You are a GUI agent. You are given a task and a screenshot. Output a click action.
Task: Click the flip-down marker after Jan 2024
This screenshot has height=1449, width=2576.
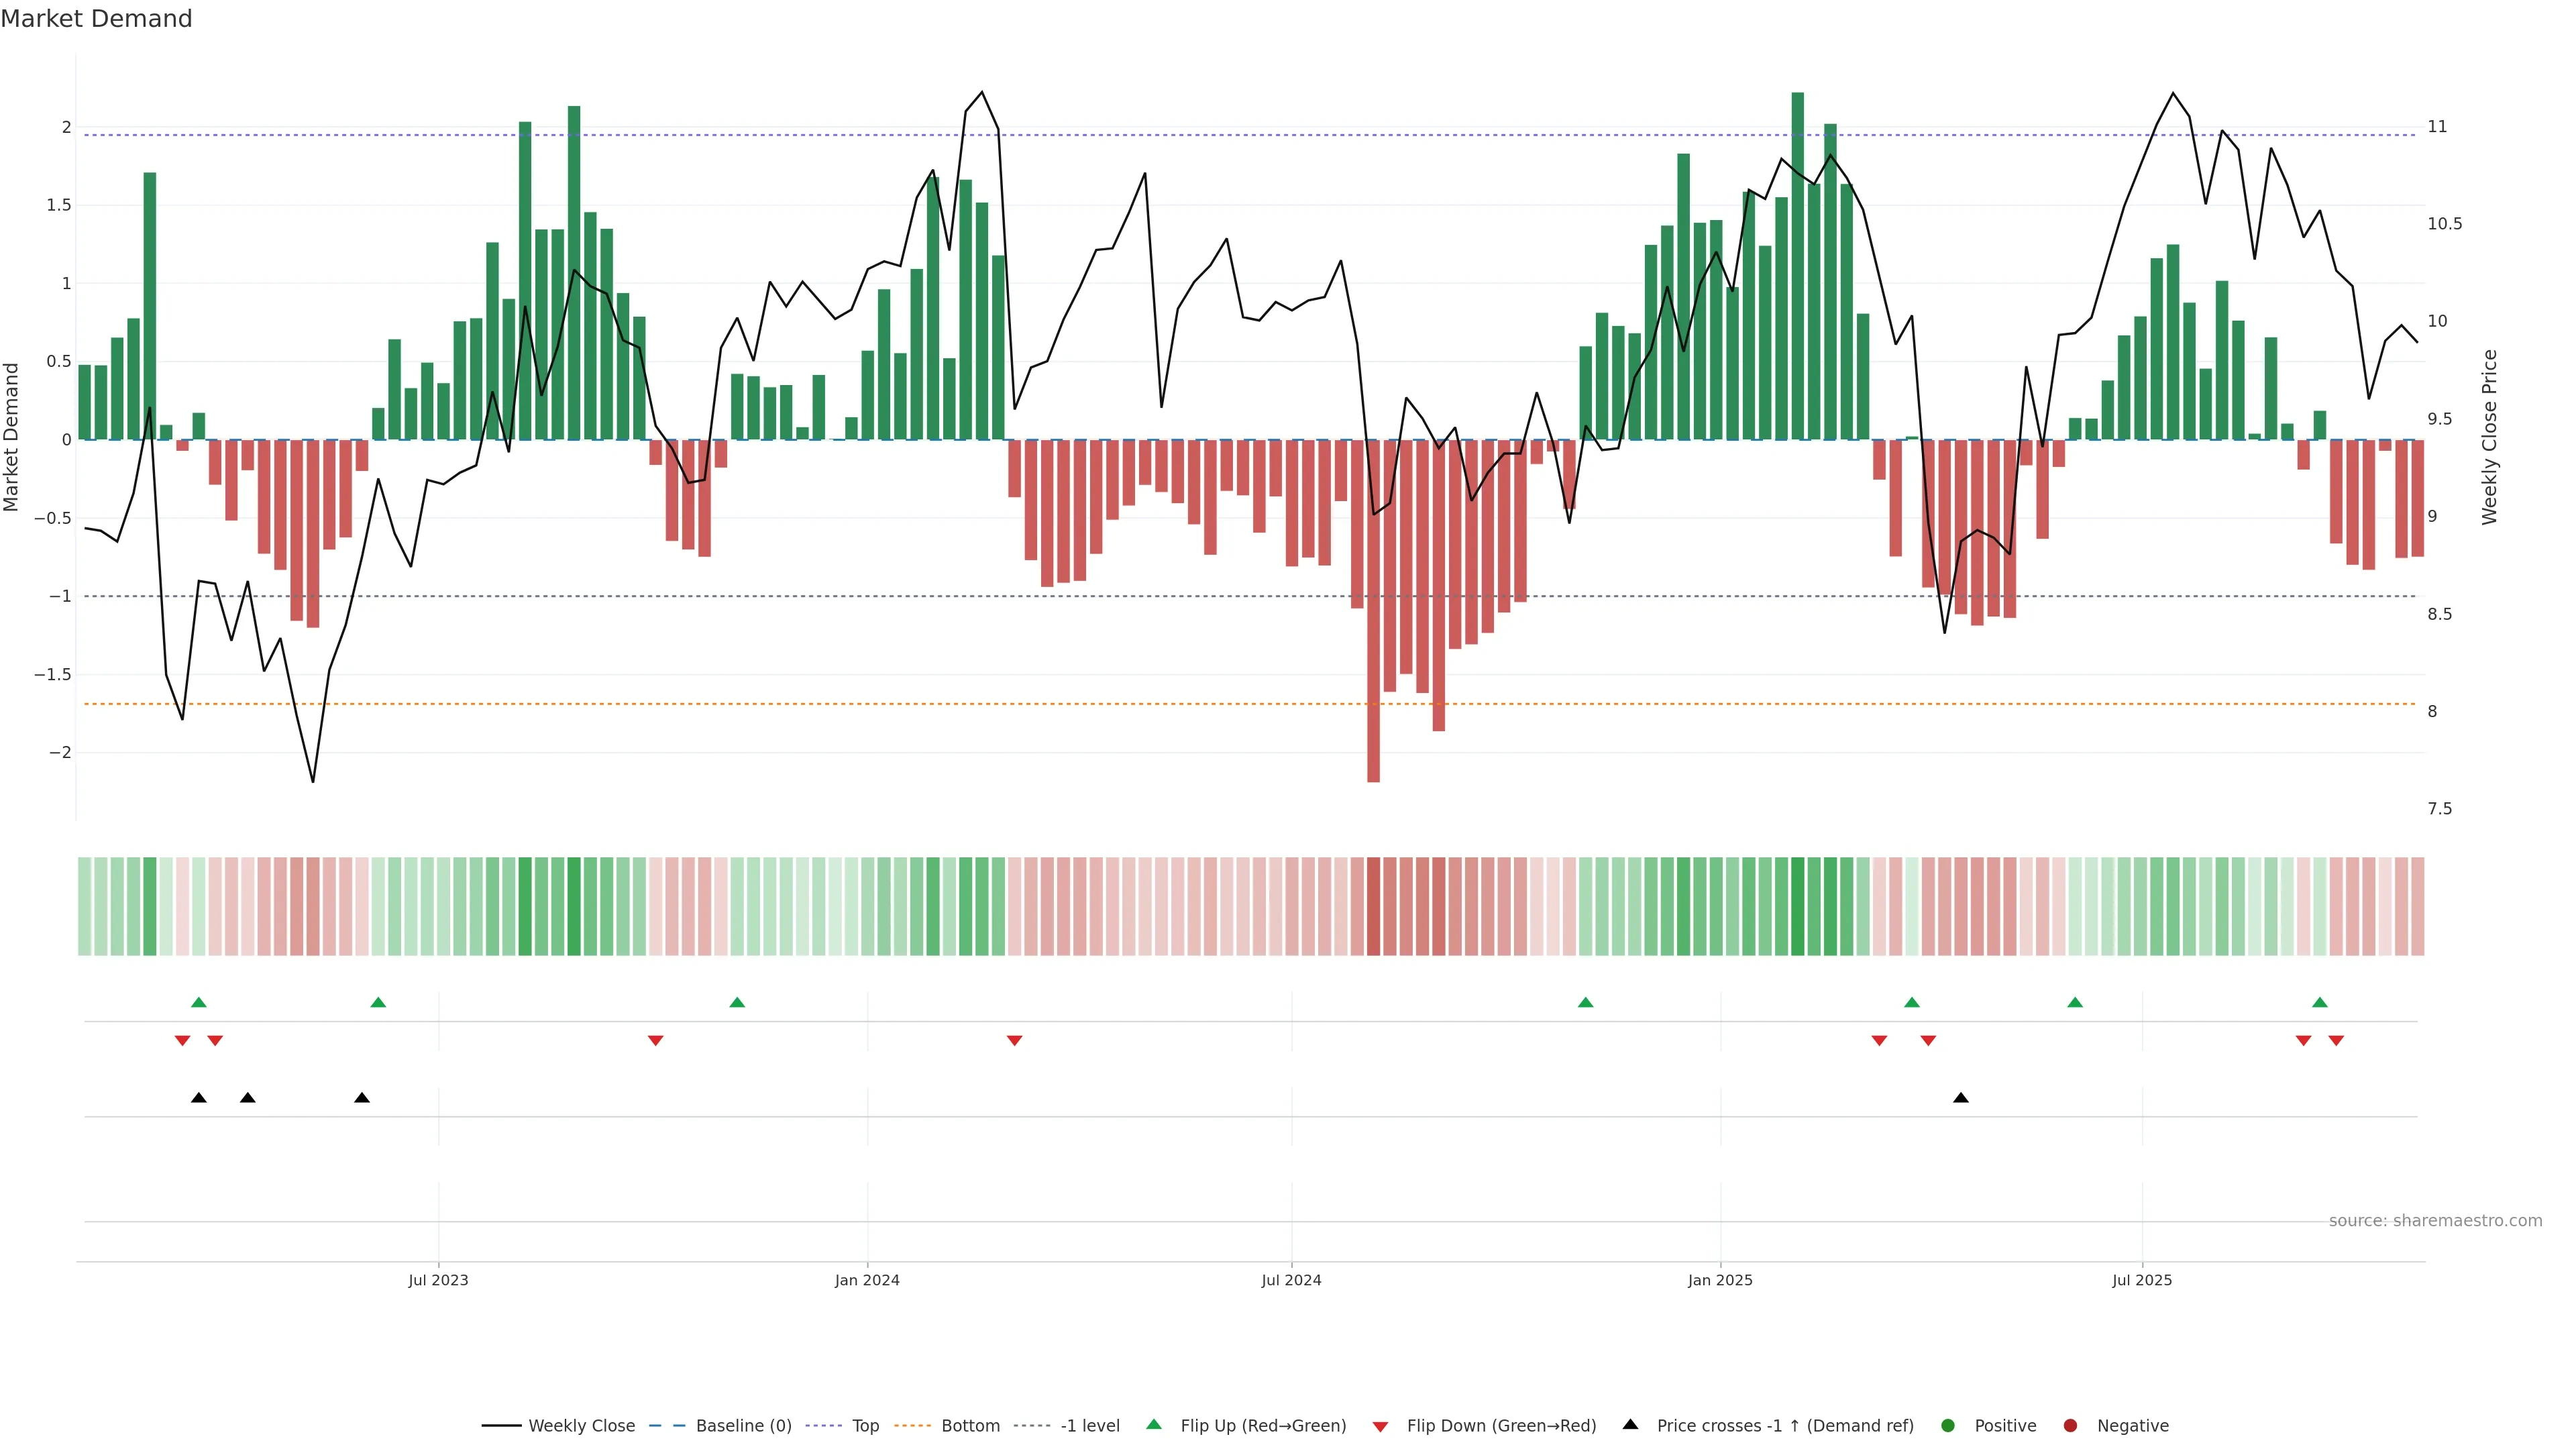point(1014,1041)
